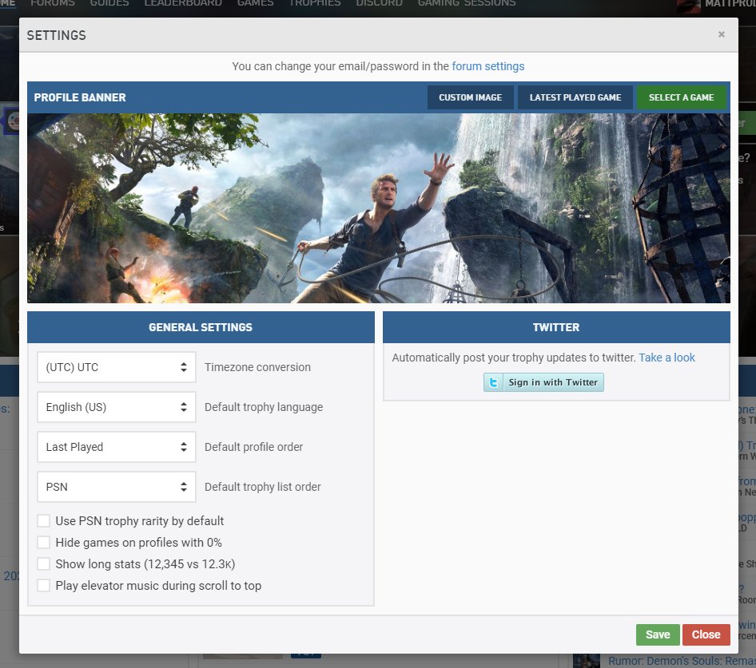This screenshot has height=668, width=756.
Task: Click the red Close button
Action: (706, 634)
